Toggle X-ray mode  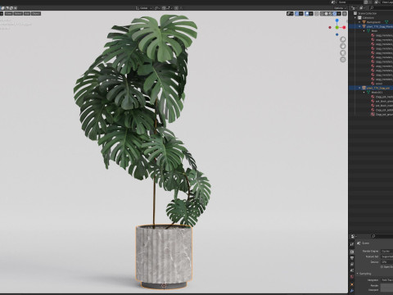click(317, 14)
